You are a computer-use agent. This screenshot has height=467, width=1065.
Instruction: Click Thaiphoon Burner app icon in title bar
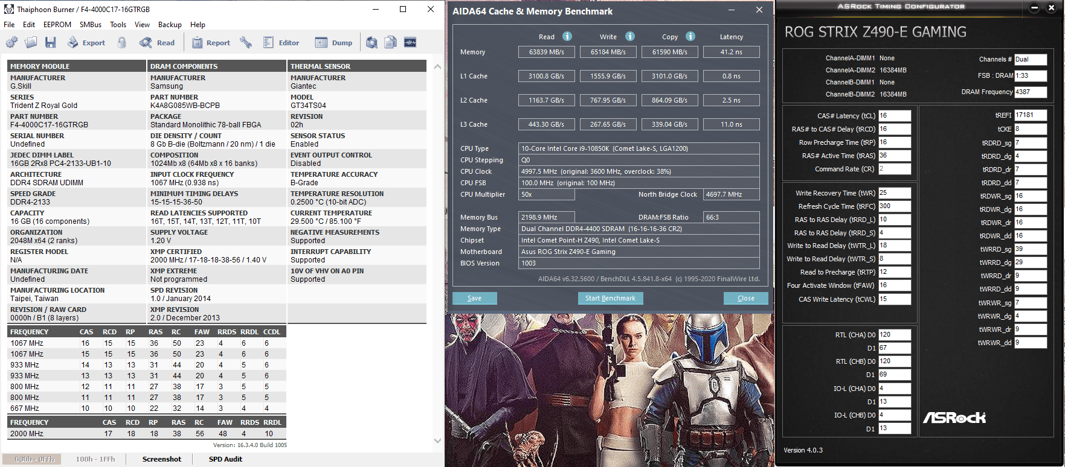(x=8, y=9)
